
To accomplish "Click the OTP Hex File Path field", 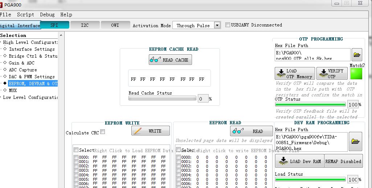I will (313, 55).
